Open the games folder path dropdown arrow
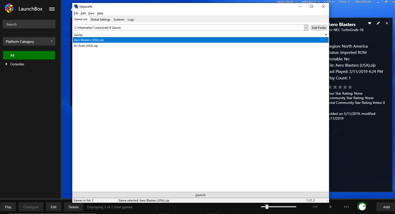Image resolution: width=395 pixels, height=214 pixels. click(306, 28)
